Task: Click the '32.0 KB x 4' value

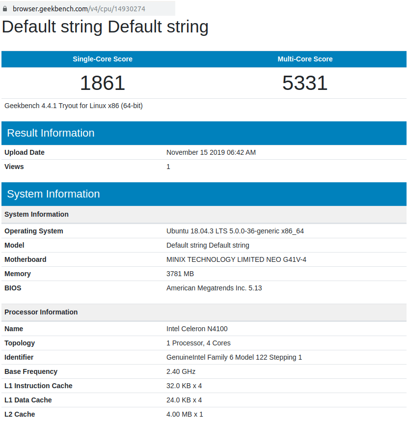Action: click(x=184, y=386)
